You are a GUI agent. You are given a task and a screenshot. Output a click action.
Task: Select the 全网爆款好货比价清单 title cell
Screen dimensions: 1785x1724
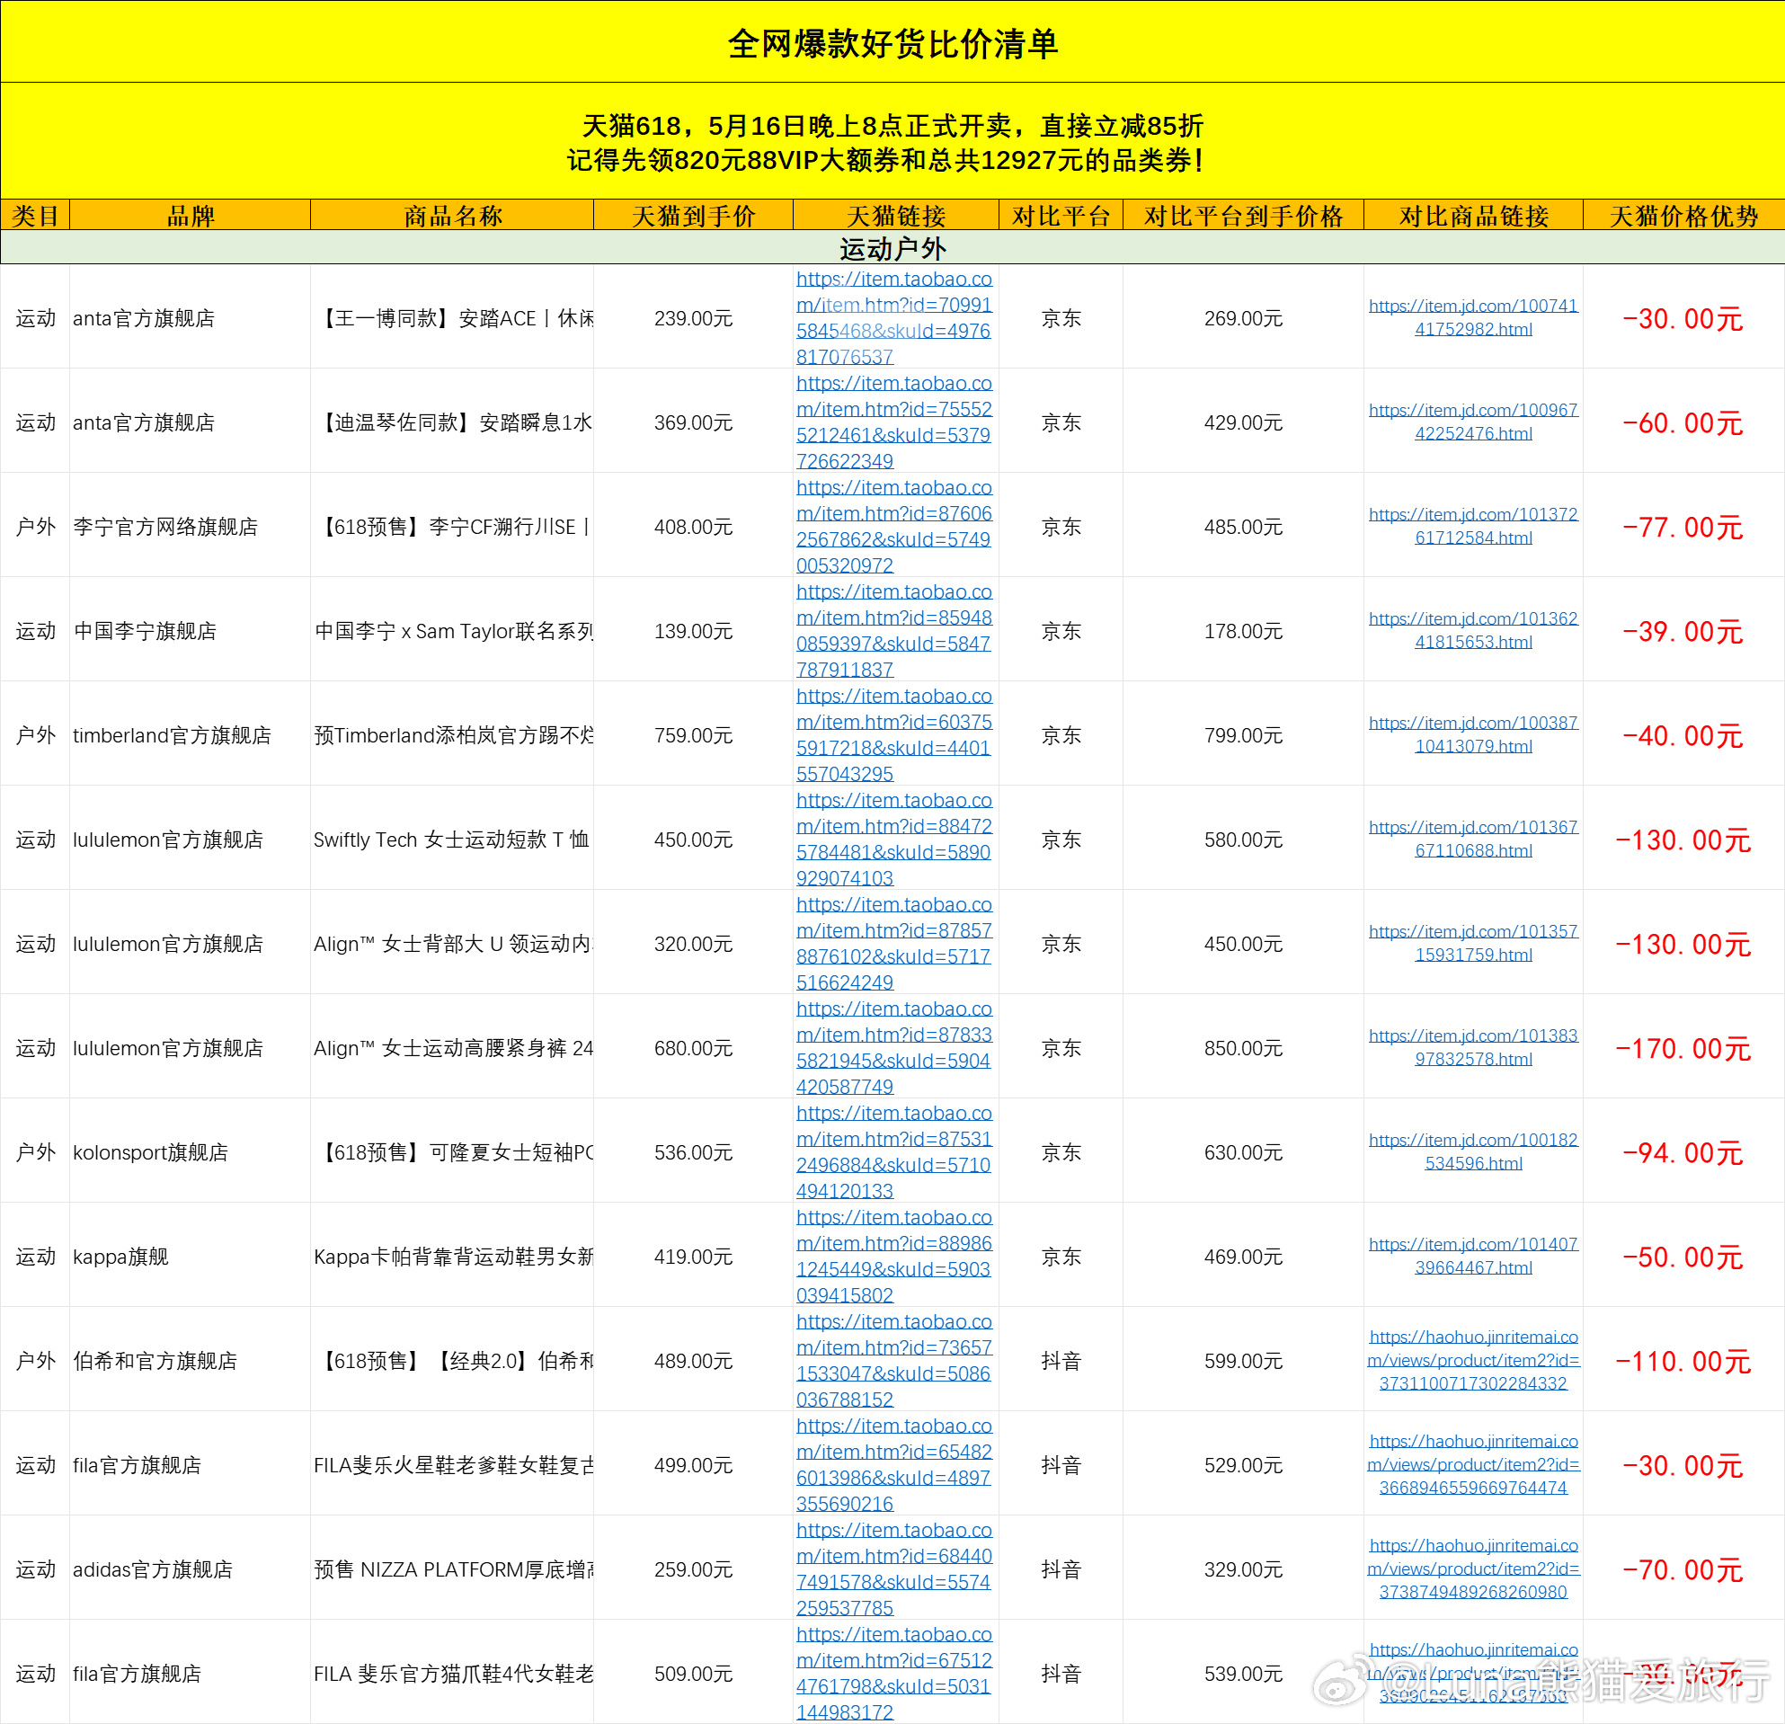tap(892, 42)
